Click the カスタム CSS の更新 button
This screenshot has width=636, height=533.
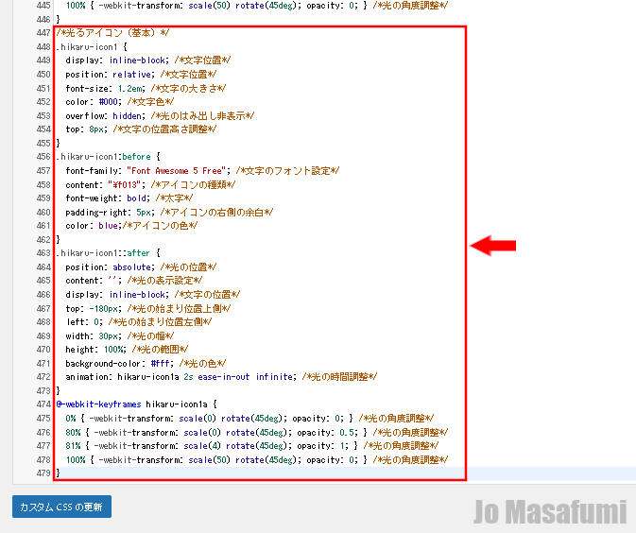(61, 507)
